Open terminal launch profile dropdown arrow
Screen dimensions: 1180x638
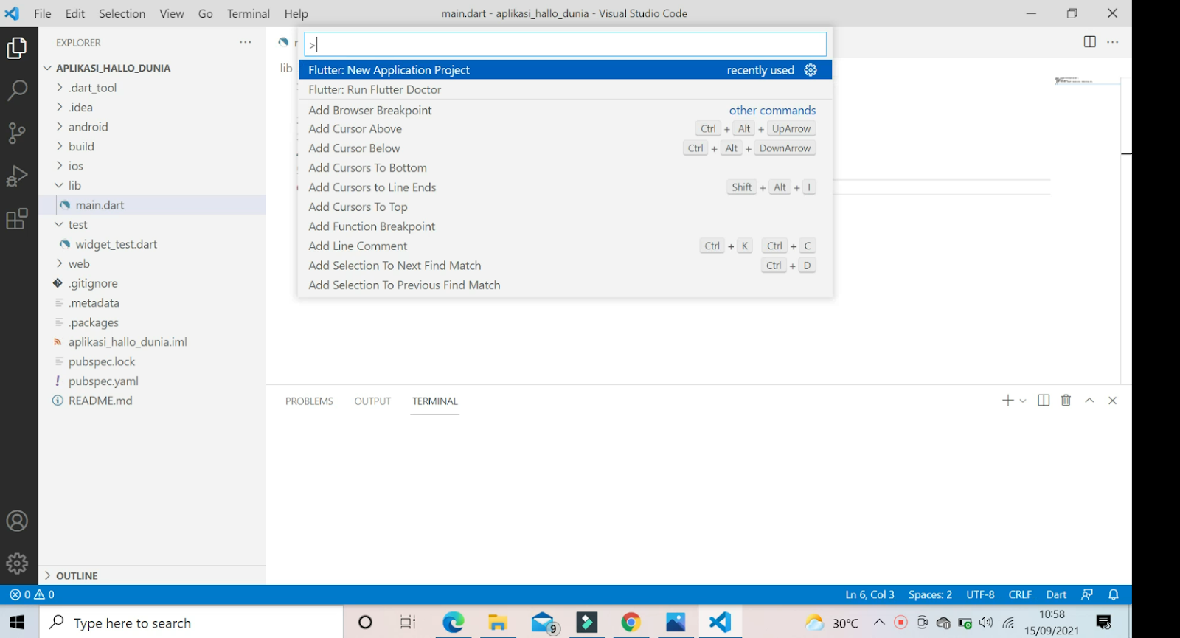pyautogui.click(x=1023, y=401)
